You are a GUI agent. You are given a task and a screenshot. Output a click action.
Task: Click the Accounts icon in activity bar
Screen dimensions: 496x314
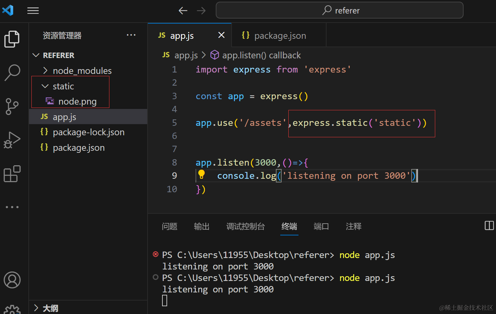coord(12,280)
